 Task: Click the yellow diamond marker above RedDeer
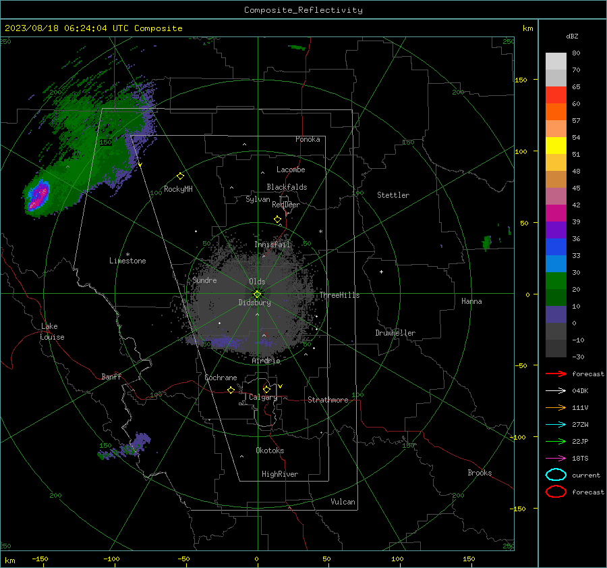click(278, 220)
